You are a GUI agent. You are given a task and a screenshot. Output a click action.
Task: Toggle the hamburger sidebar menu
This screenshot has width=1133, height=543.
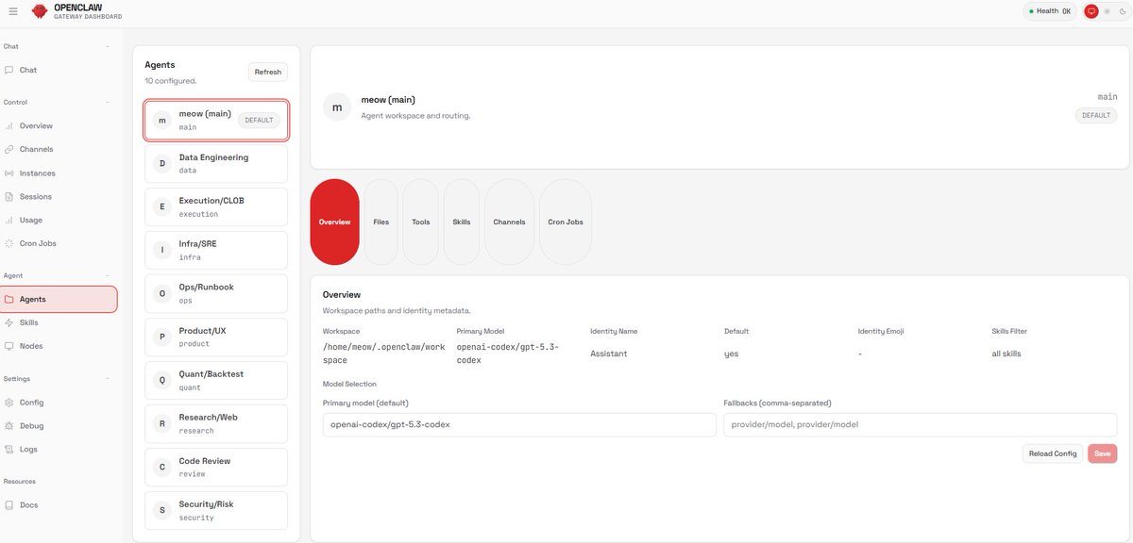point(13,11)
